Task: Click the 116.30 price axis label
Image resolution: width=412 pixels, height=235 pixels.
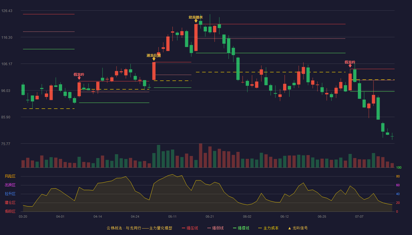Action: (x=7, y=38)
